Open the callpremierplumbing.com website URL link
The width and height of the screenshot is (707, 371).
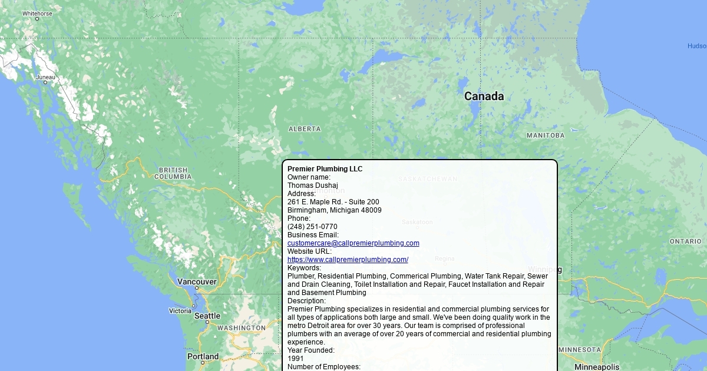click(x=348, y=260)
